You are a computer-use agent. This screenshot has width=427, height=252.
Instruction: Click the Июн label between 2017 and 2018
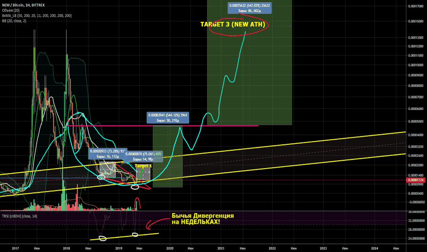tap(37, 248)
